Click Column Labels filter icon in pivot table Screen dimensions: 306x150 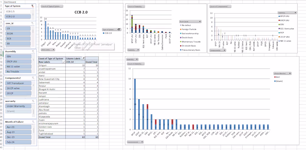[x=83, y=58]
